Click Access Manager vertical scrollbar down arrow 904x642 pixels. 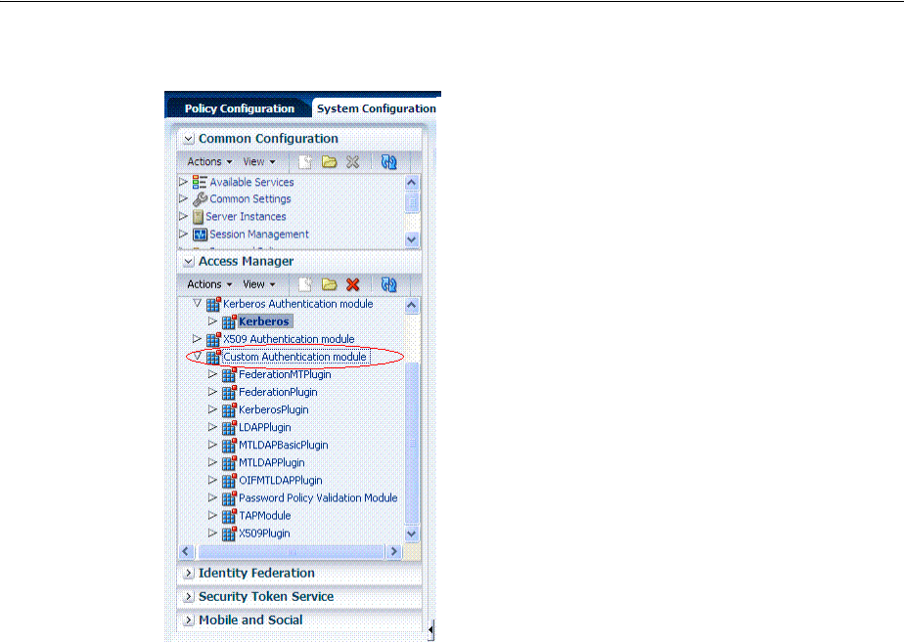pyautogui.click(x=412, y=534)
